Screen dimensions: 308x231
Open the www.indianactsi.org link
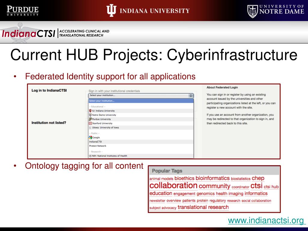[x=266, y=220]
